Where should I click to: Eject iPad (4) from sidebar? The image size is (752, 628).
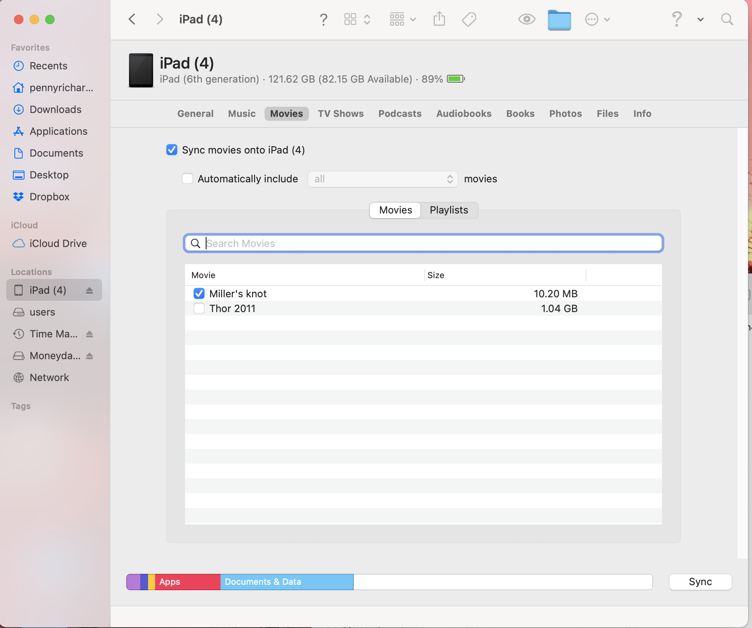90,290
